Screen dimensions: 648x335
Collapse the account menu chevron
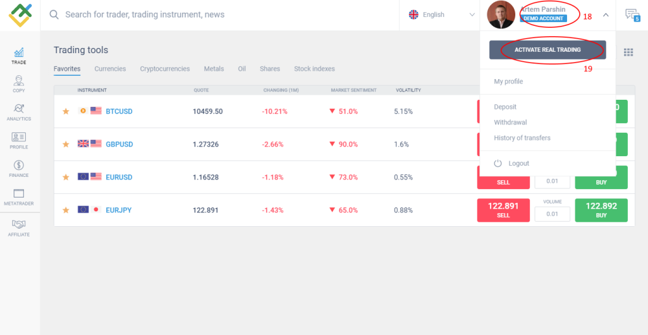click(x=605, y=15)
